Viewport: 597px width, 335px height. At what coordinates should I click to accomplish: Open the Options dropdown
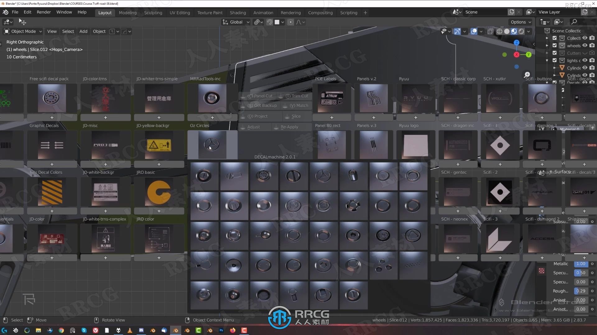[x=521, y=22]
